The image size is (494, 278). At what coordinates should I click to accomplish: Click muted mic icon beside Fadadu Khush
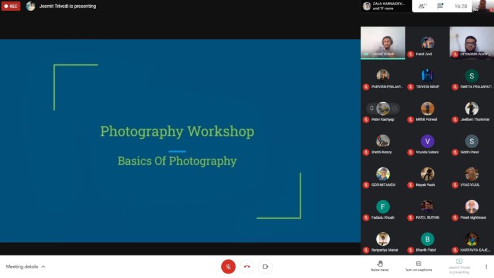pos(366,218)
